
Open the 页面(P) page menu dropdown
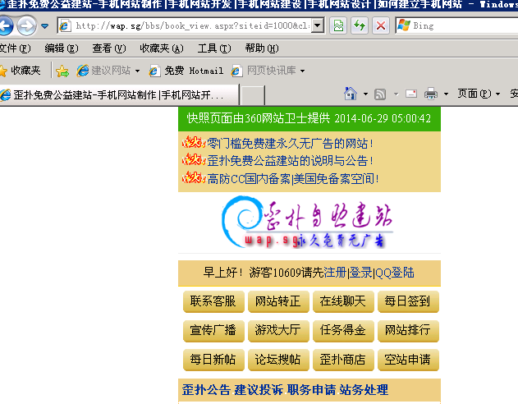pyautogui.click(x=479, y=94)
